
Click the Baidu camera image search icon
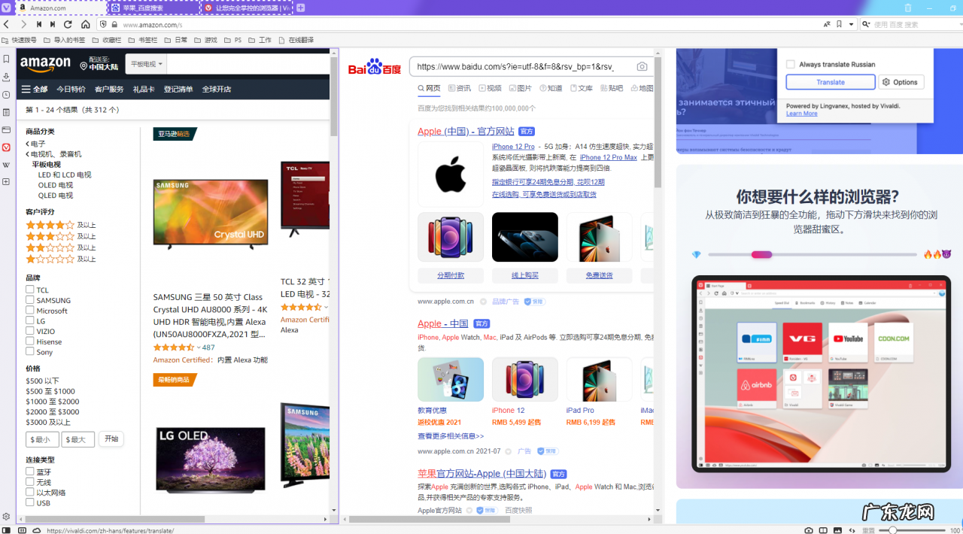point(642,66)
